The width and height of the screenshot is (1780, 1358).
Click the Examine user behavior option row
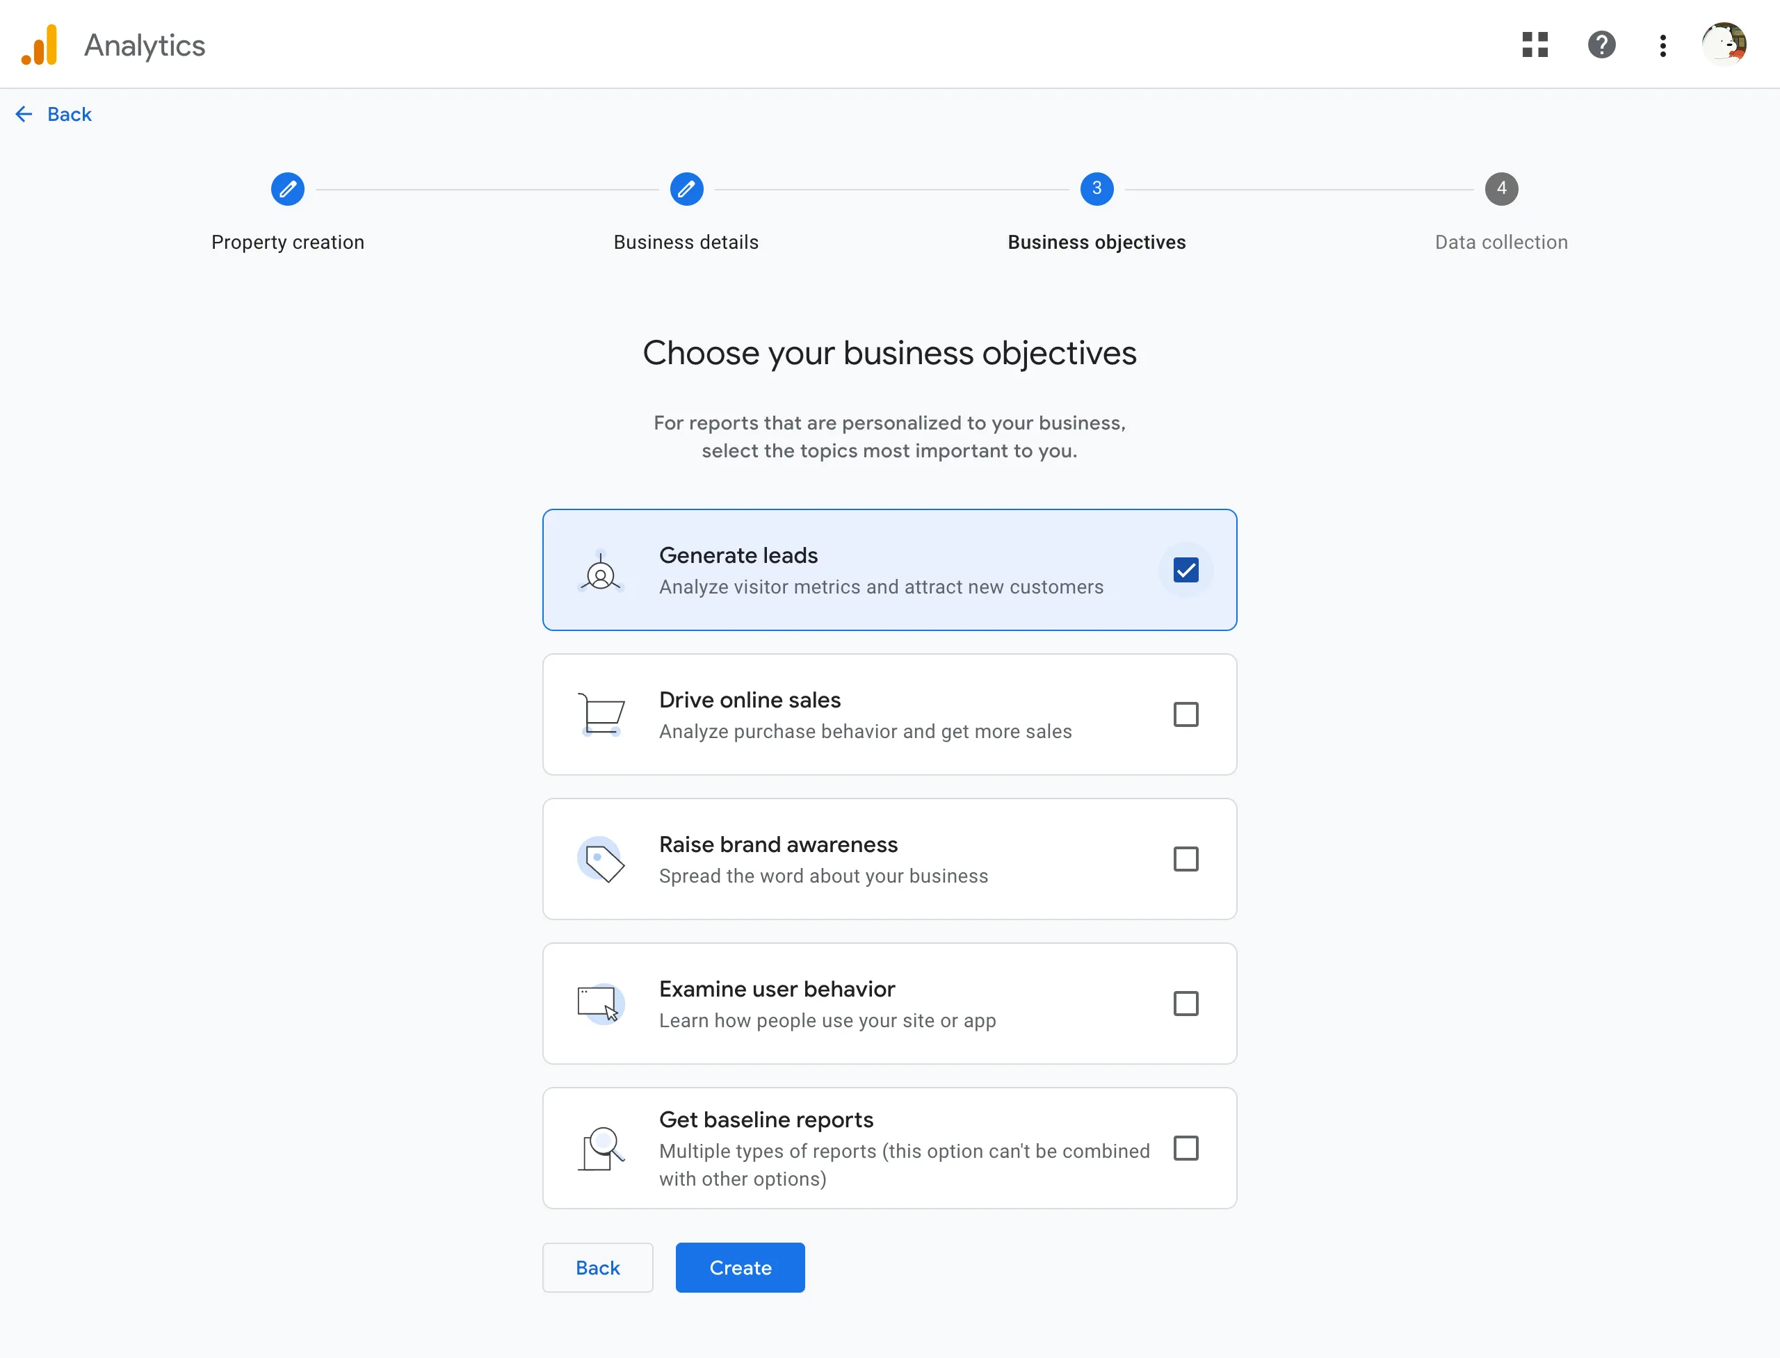[x=889, y=1003]
